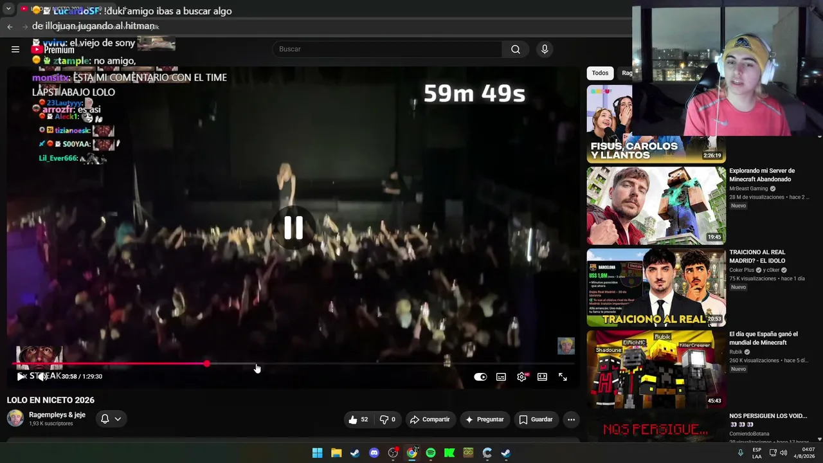Open the NOS PERSIGUEN LOS VOID video title
Image resolution: width=823 pixels, height=463 pixels.
click(x=768, y=420)
